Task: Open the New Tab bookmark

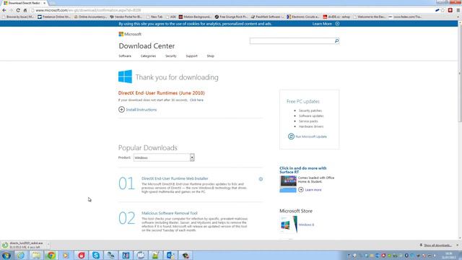Action: 154,17
